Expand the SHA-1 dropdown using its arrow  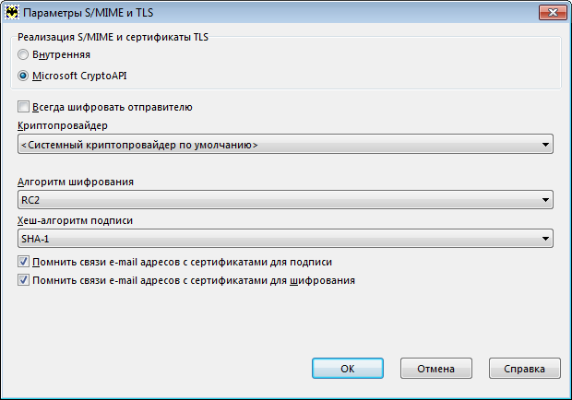coord(545,239)
